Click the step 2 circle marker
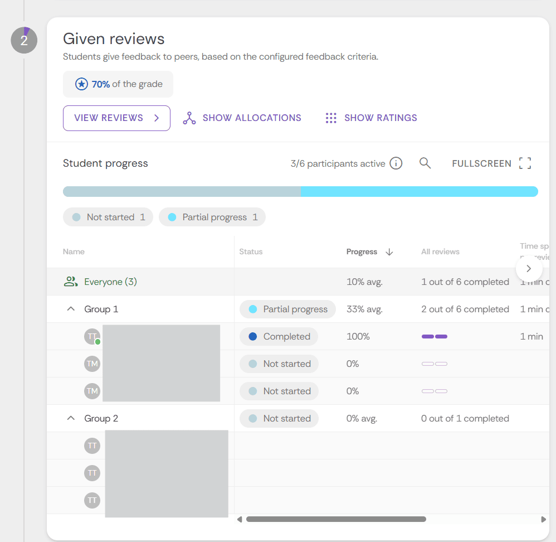 coord(24,41)
